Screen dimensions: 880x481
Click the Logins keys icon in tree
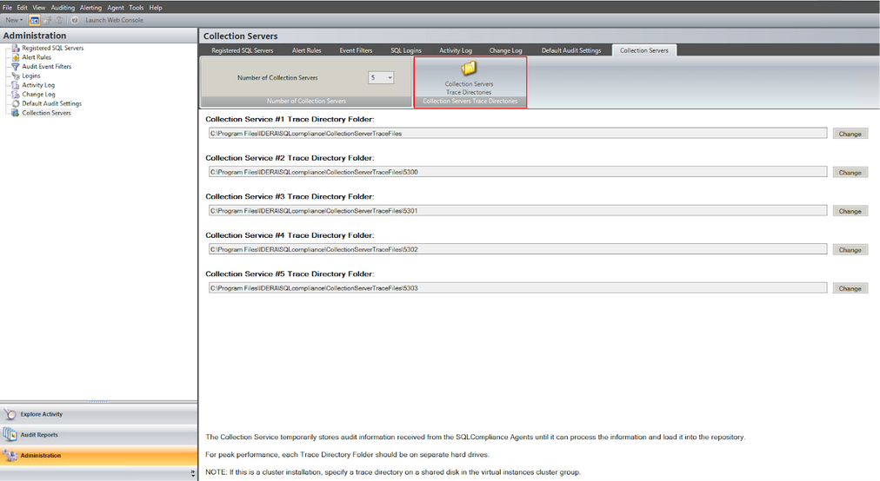click(16, 76)
